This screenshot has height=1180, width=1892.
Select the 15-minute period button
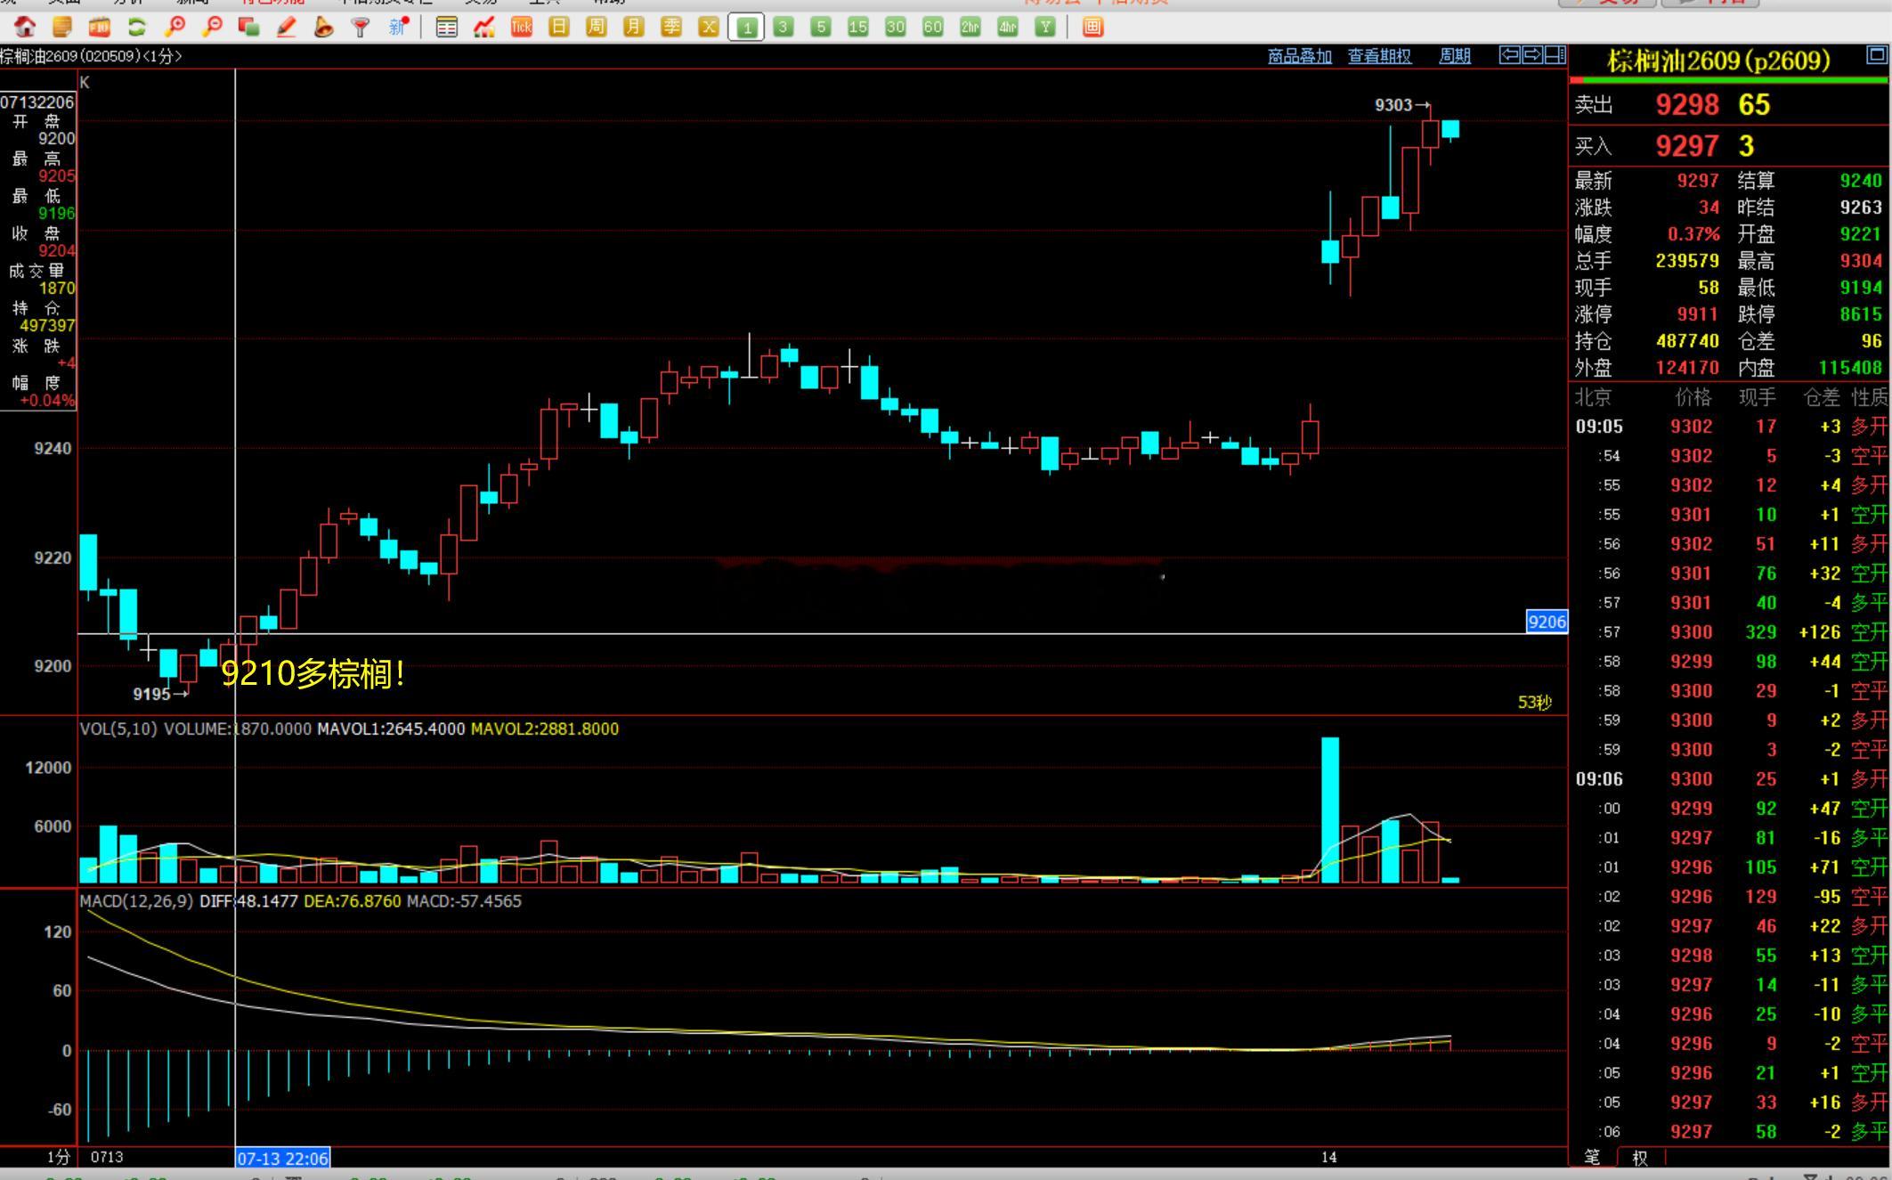point(858,27)
